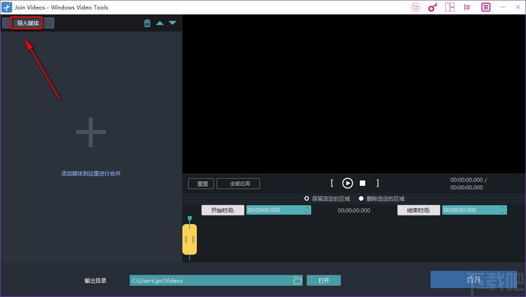526x297 pixels.
Task: Click the 导入媒体 button
Action: point(28,22)
